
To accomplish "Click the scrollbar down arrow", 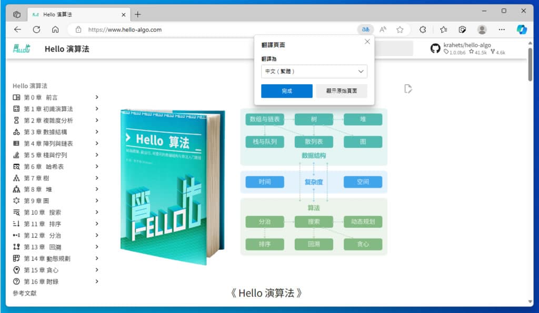I will pos(530,301).
